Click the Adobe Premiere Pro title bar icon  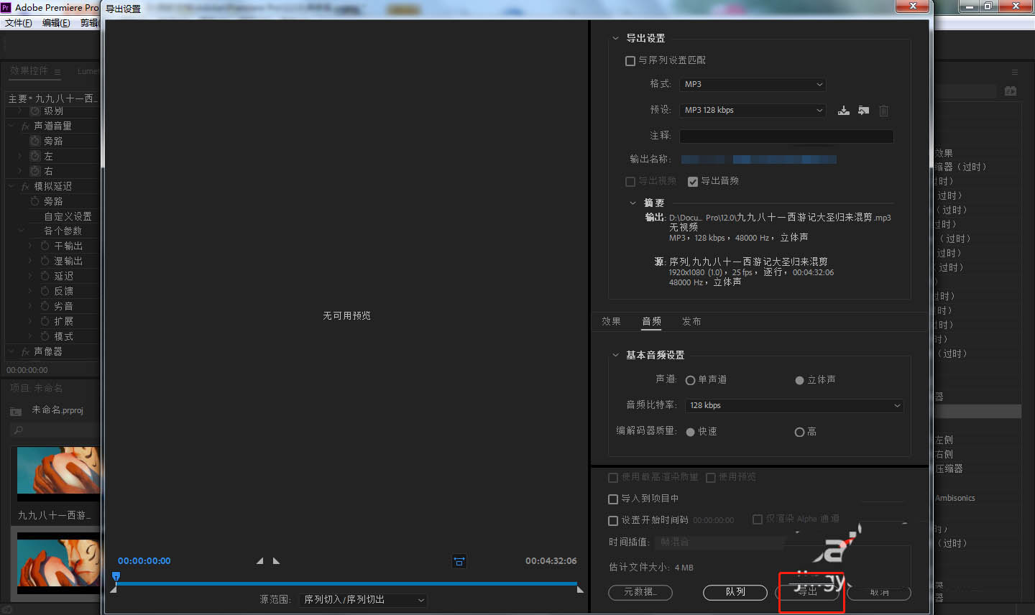[6, 7]
